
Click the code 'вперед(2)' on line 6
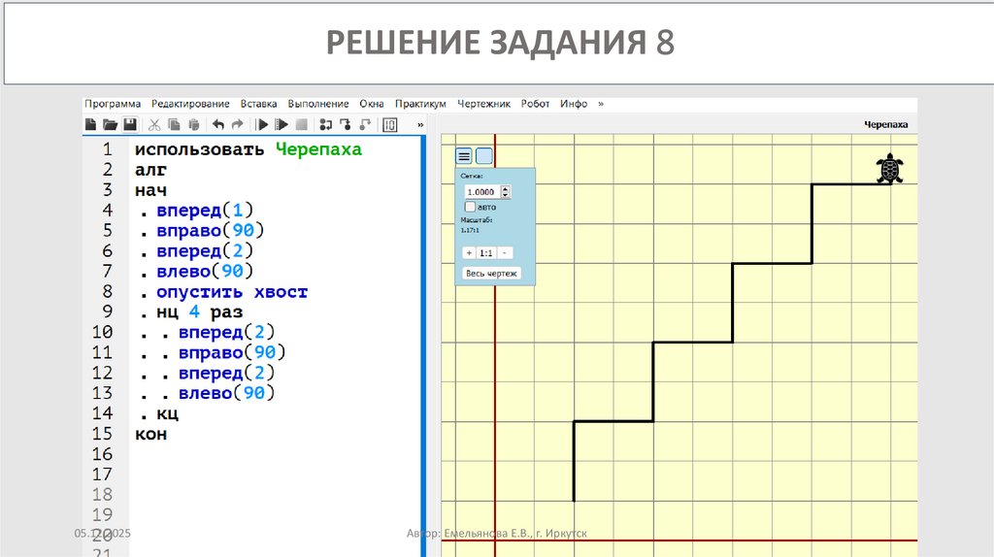[x=205, y=251]
